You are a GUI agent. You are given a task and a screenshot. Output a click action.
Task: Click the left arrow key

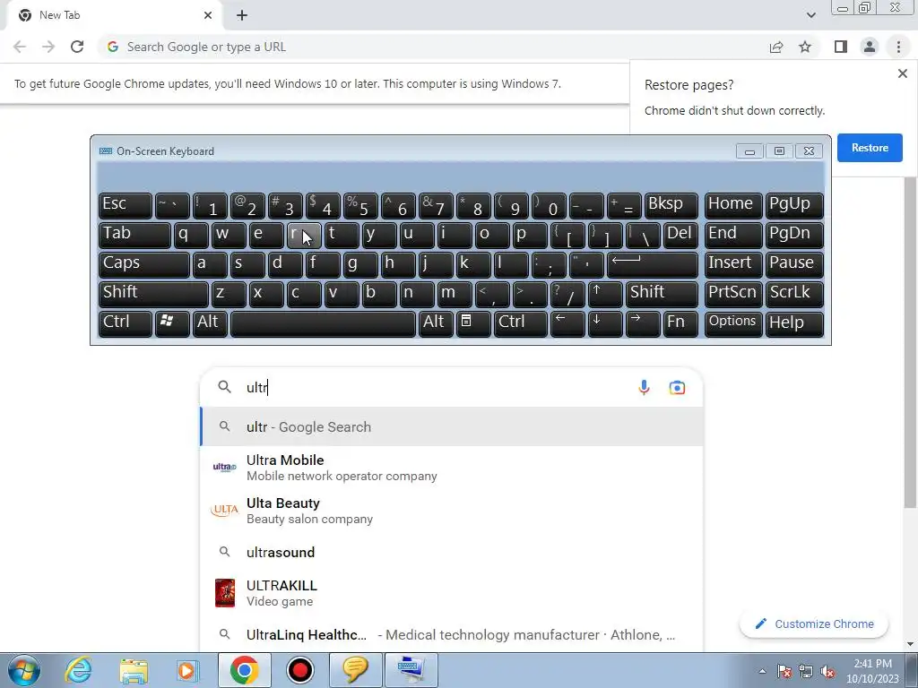567,322
